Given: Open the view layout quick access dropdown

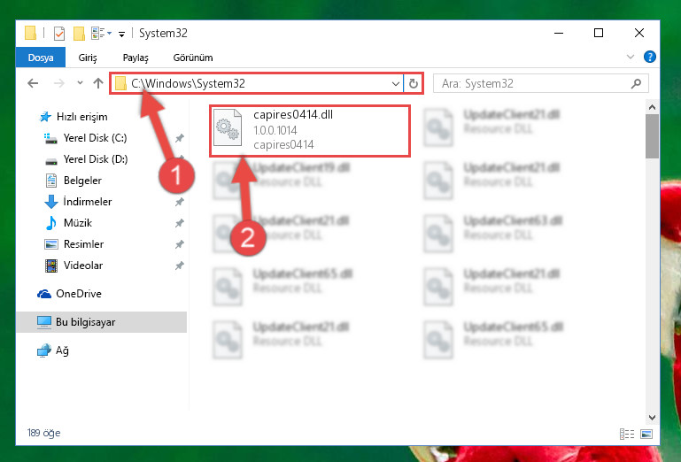Looking at the screenshot, I should (x=101, y=33).
